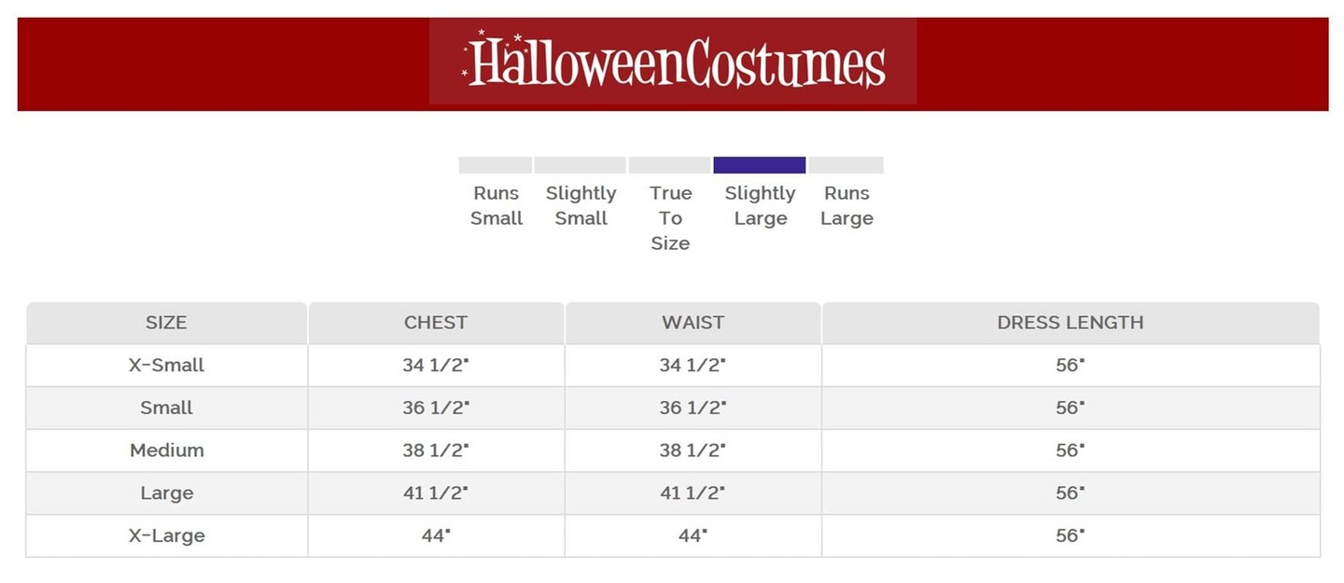The image size is (1344, 583).
Task: Select the WAIST column header
Action: pos(693,323)
